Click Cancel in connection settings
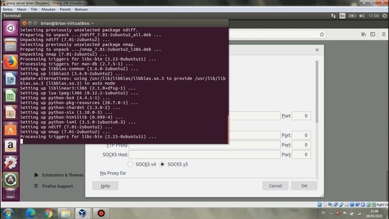This screenshot has width=389, height=219. [275, 186]
